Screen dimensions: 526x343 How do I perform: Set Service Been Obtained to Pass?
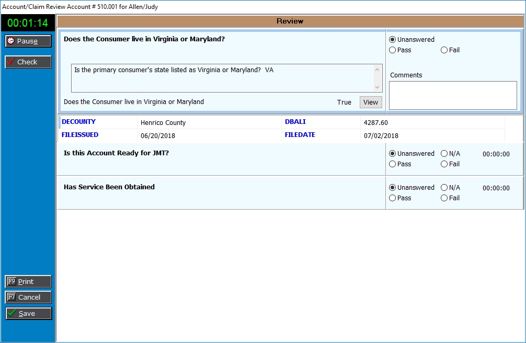click(x=393, y=198)
